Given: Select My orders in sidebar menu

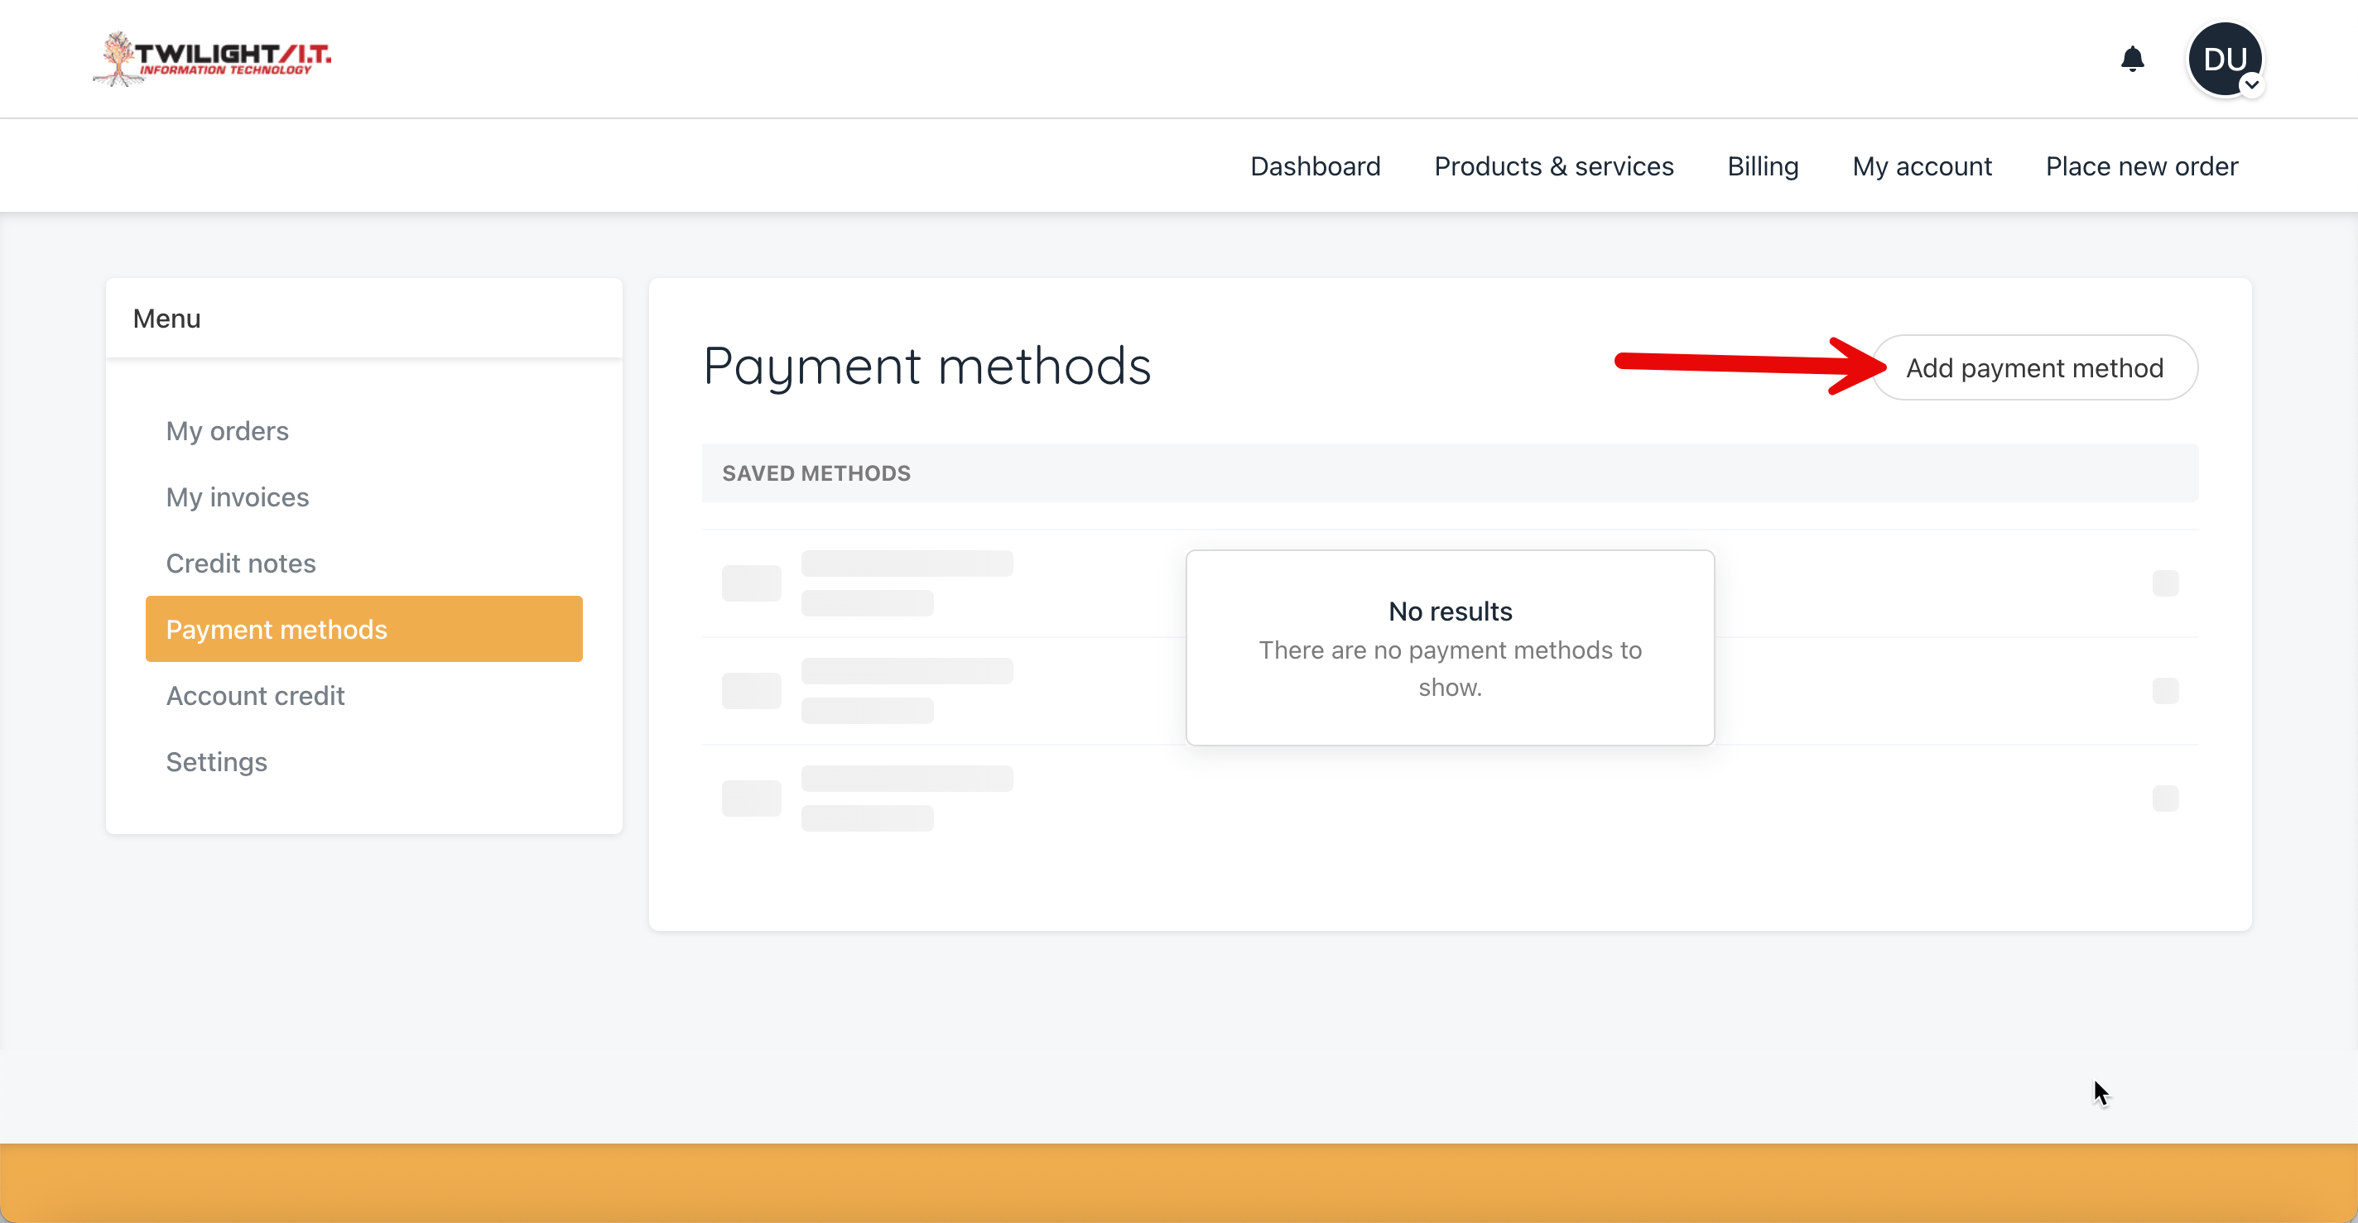Looking at the screenshot, I should (227, 431).
